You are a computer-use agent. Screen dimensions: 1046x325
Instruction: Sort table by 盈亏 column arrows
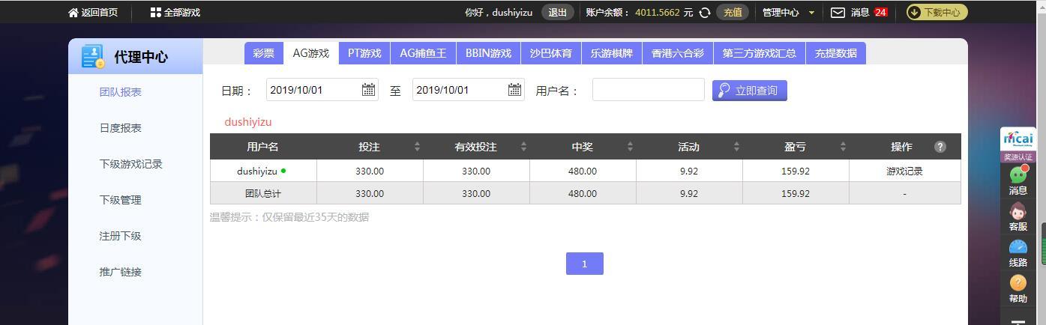(843, 147)
